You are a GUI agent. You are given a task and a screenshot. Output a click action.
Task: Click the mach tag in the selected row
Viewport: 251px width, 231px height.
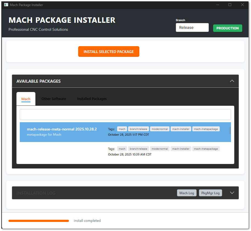click(x=122, y=129)
